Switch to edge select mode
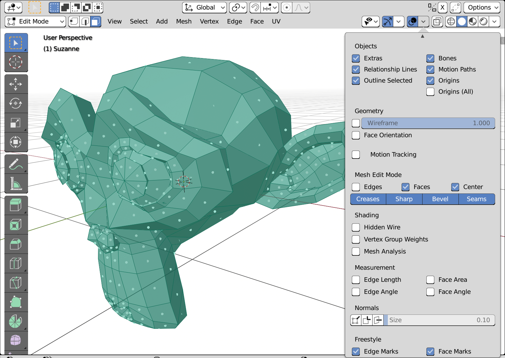 [85, 21]
